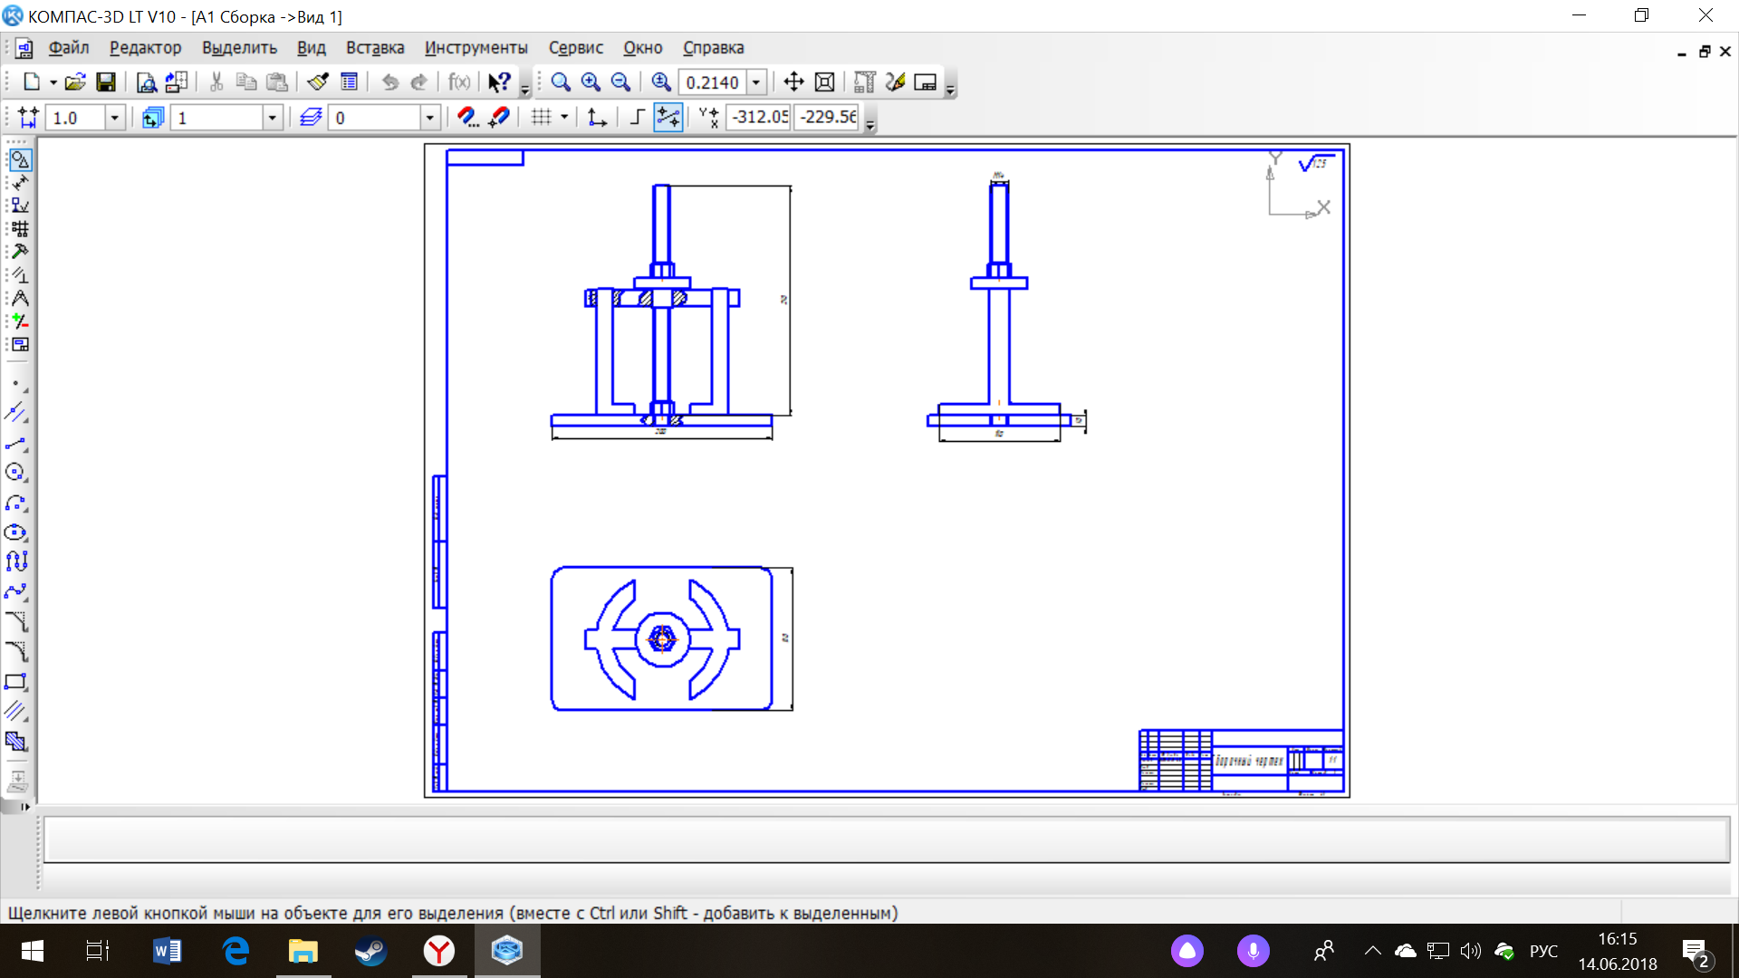This screenshot has height=978, width=1739.
Task: Click the X coordinate field -312.05
Action: pyautogui.click(x=759, y=117)
